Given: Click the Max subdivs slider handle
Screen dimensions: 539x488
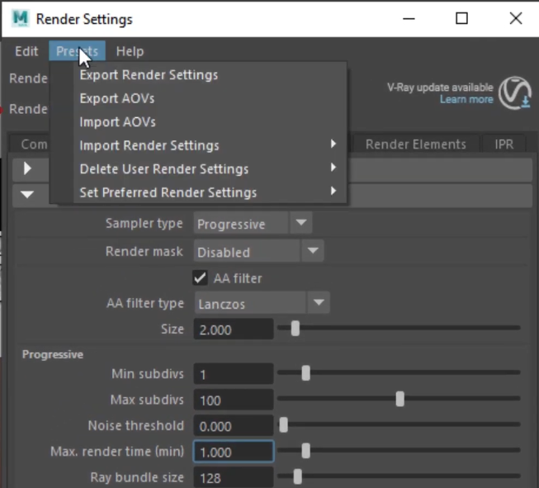Looking at the screenshot, I should (400, 400).
